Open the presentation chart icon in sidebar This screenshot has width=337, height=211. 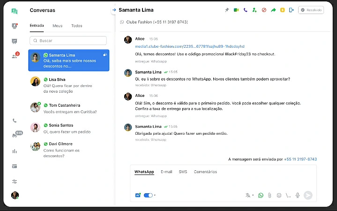(15, 41)
